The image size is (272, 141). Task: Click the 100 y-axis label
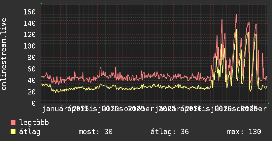29,46
